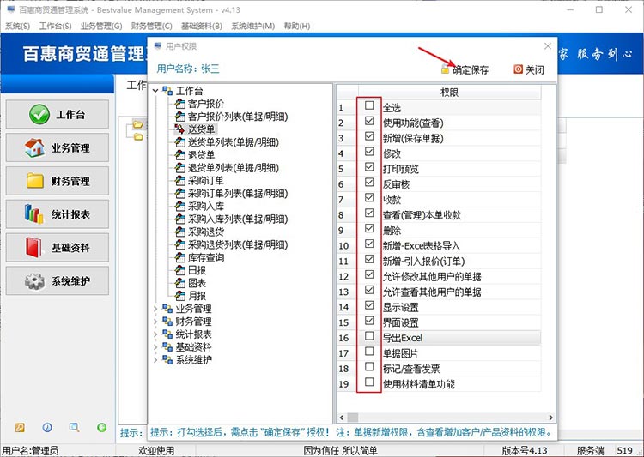Image resolution: width=644 pixels, height=457 pixels.
Task: Click the 确定保存 button label
Action: 471,70
